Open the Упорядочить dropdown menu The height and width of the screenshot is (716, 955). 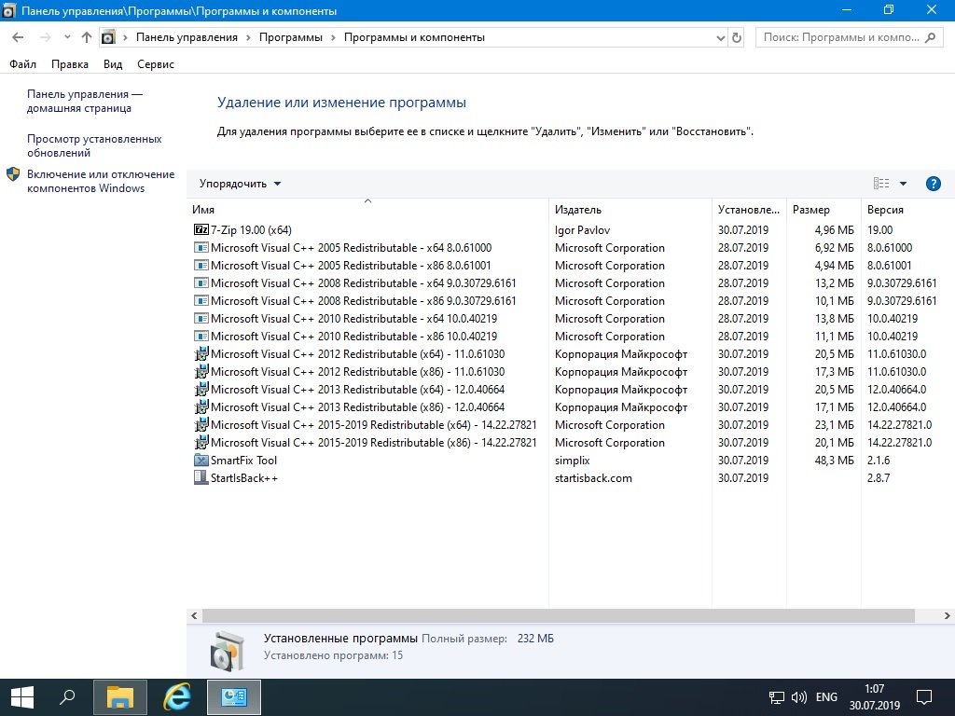point(240,184)
